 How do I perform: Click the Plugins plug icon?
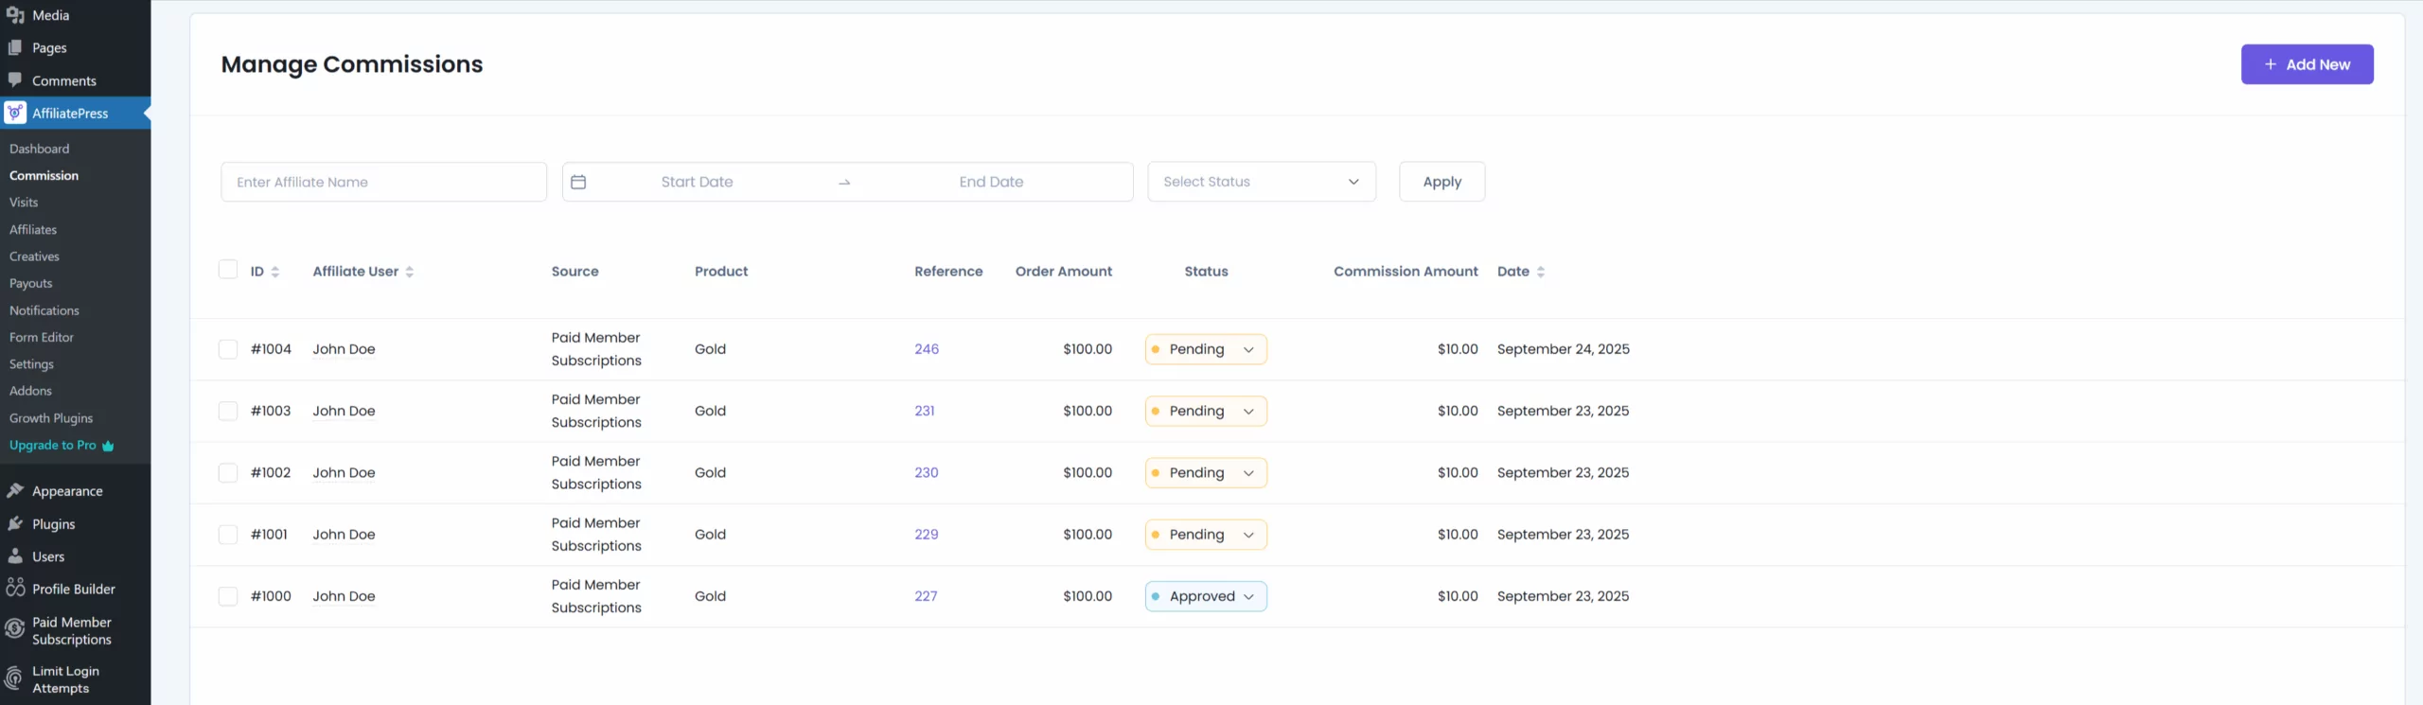point(15,523)
